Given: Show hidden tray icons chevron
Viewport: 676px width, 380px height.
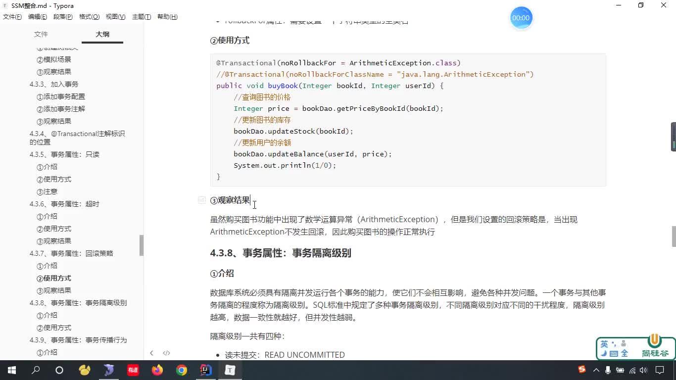Looking at the screenshot, I should pos(596,370).
